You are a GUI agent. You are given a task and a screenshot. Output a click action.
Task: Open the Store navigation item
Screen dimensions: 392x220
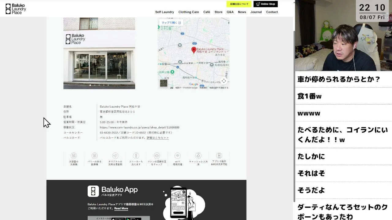218,12
